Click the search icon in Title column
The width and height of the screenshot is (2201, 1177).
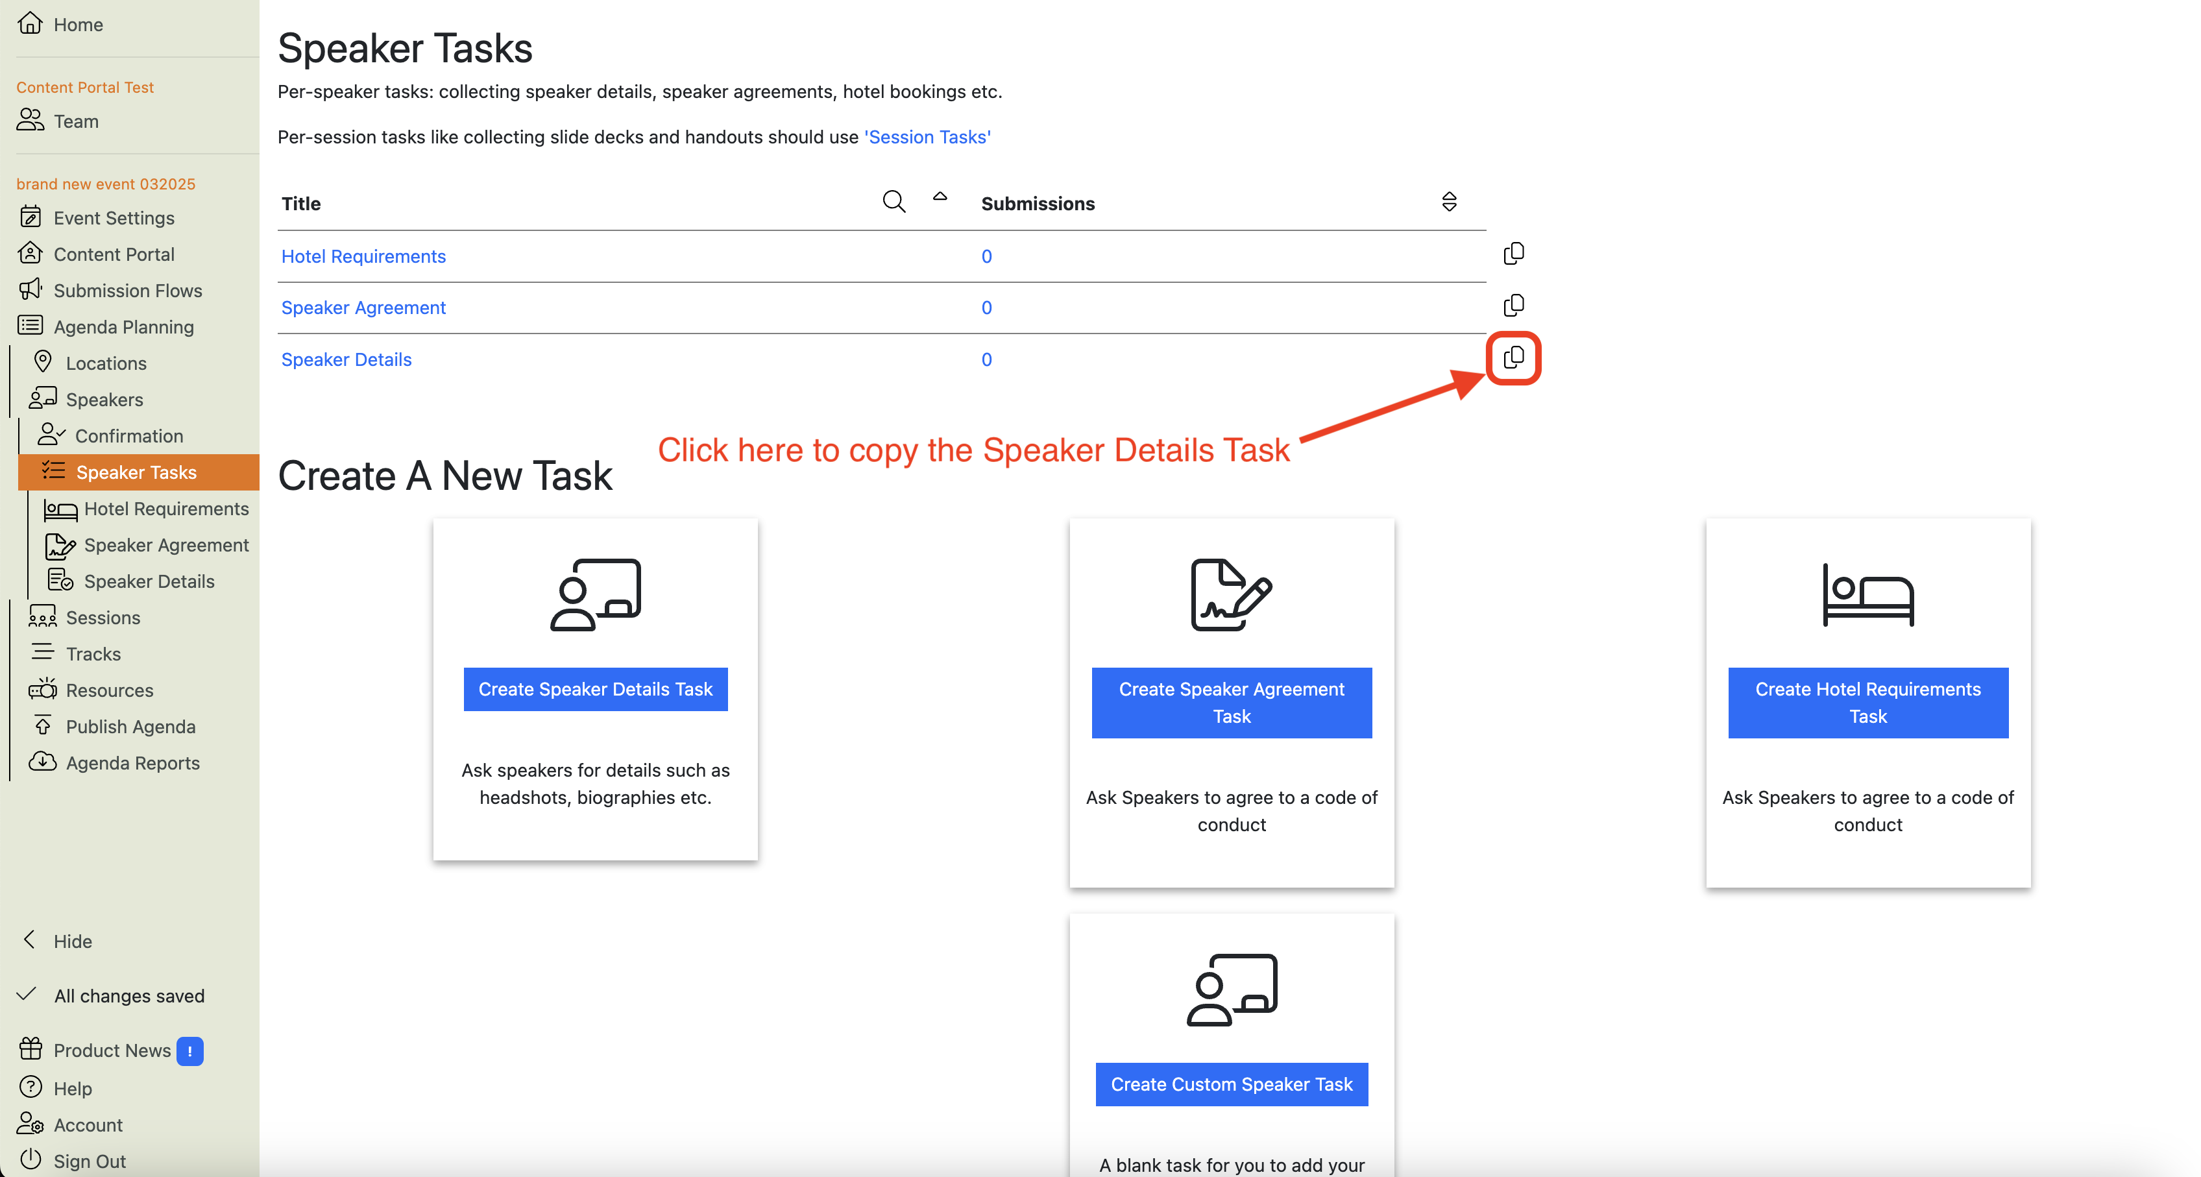(894, 202)
